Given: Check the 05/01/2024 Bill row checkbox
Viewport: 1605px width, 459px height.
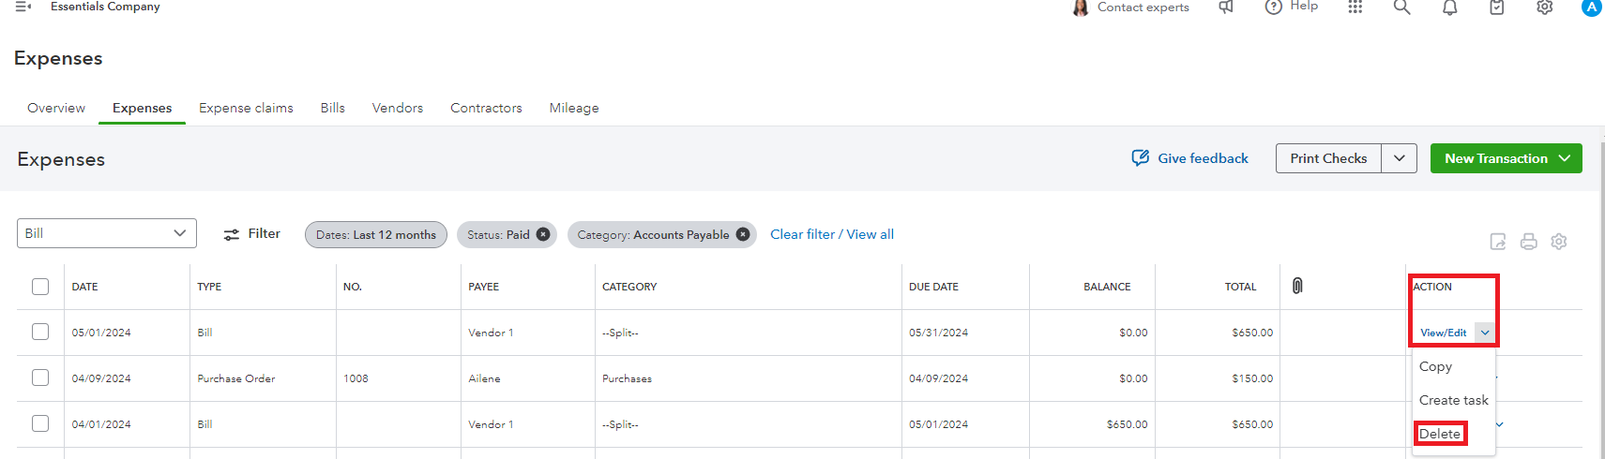Looking at the screenshot, I should tap(40, 332).
